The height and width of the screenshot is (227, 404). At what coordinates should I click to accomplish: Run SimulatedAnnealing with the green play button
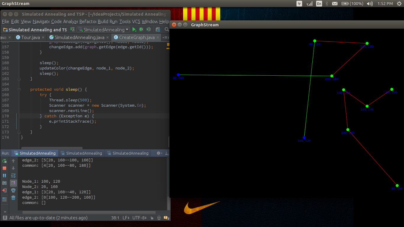pyautogui.click(x=134, y=30)
